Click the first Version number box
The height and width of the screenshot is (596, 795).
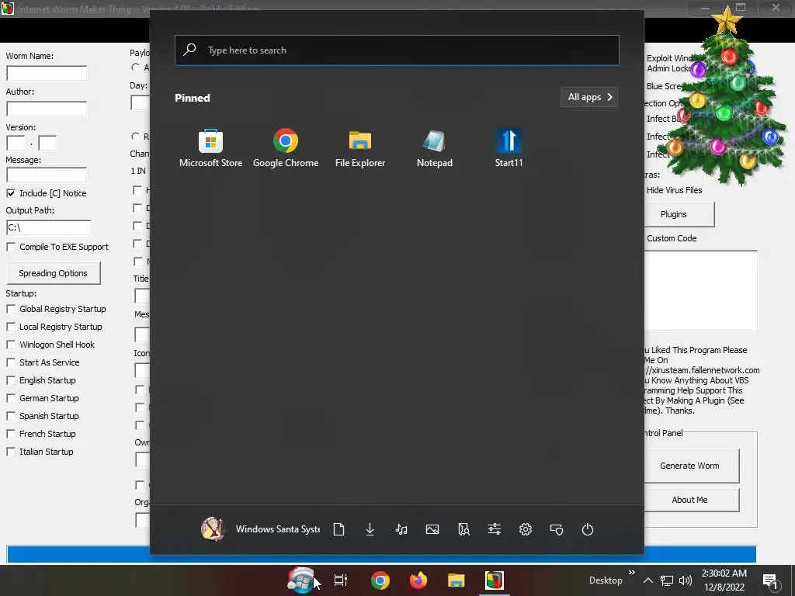click(x=16, y=143)
